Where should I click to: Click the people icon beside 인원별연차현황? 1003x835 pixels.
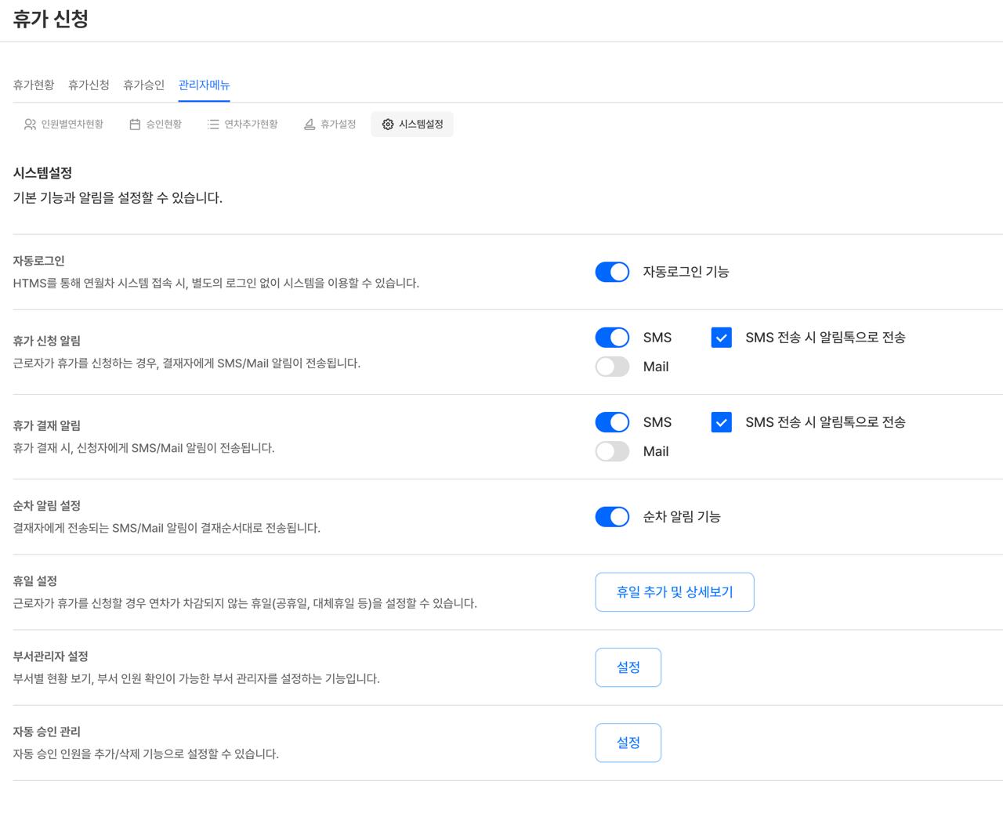tap(30, 125)
